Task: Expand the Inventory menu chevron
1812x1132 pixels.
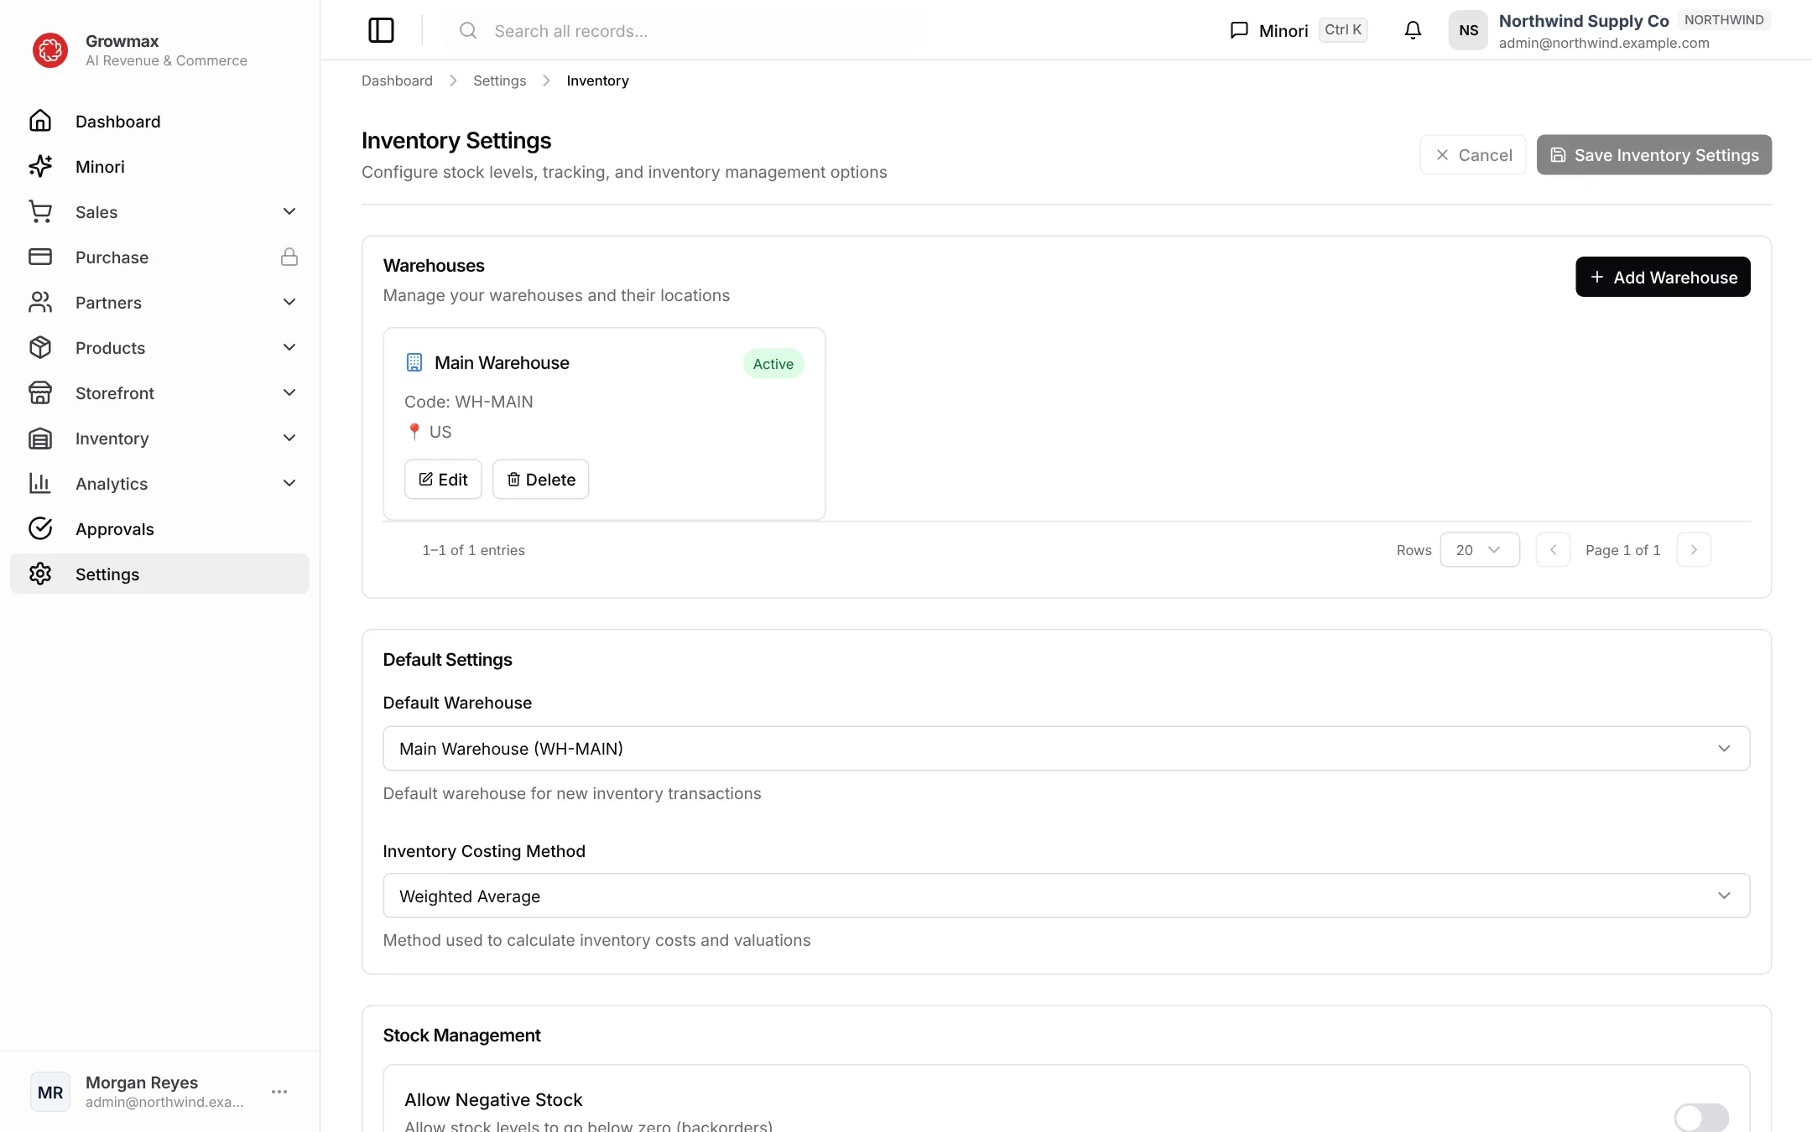Action: [x=289, y=439]
